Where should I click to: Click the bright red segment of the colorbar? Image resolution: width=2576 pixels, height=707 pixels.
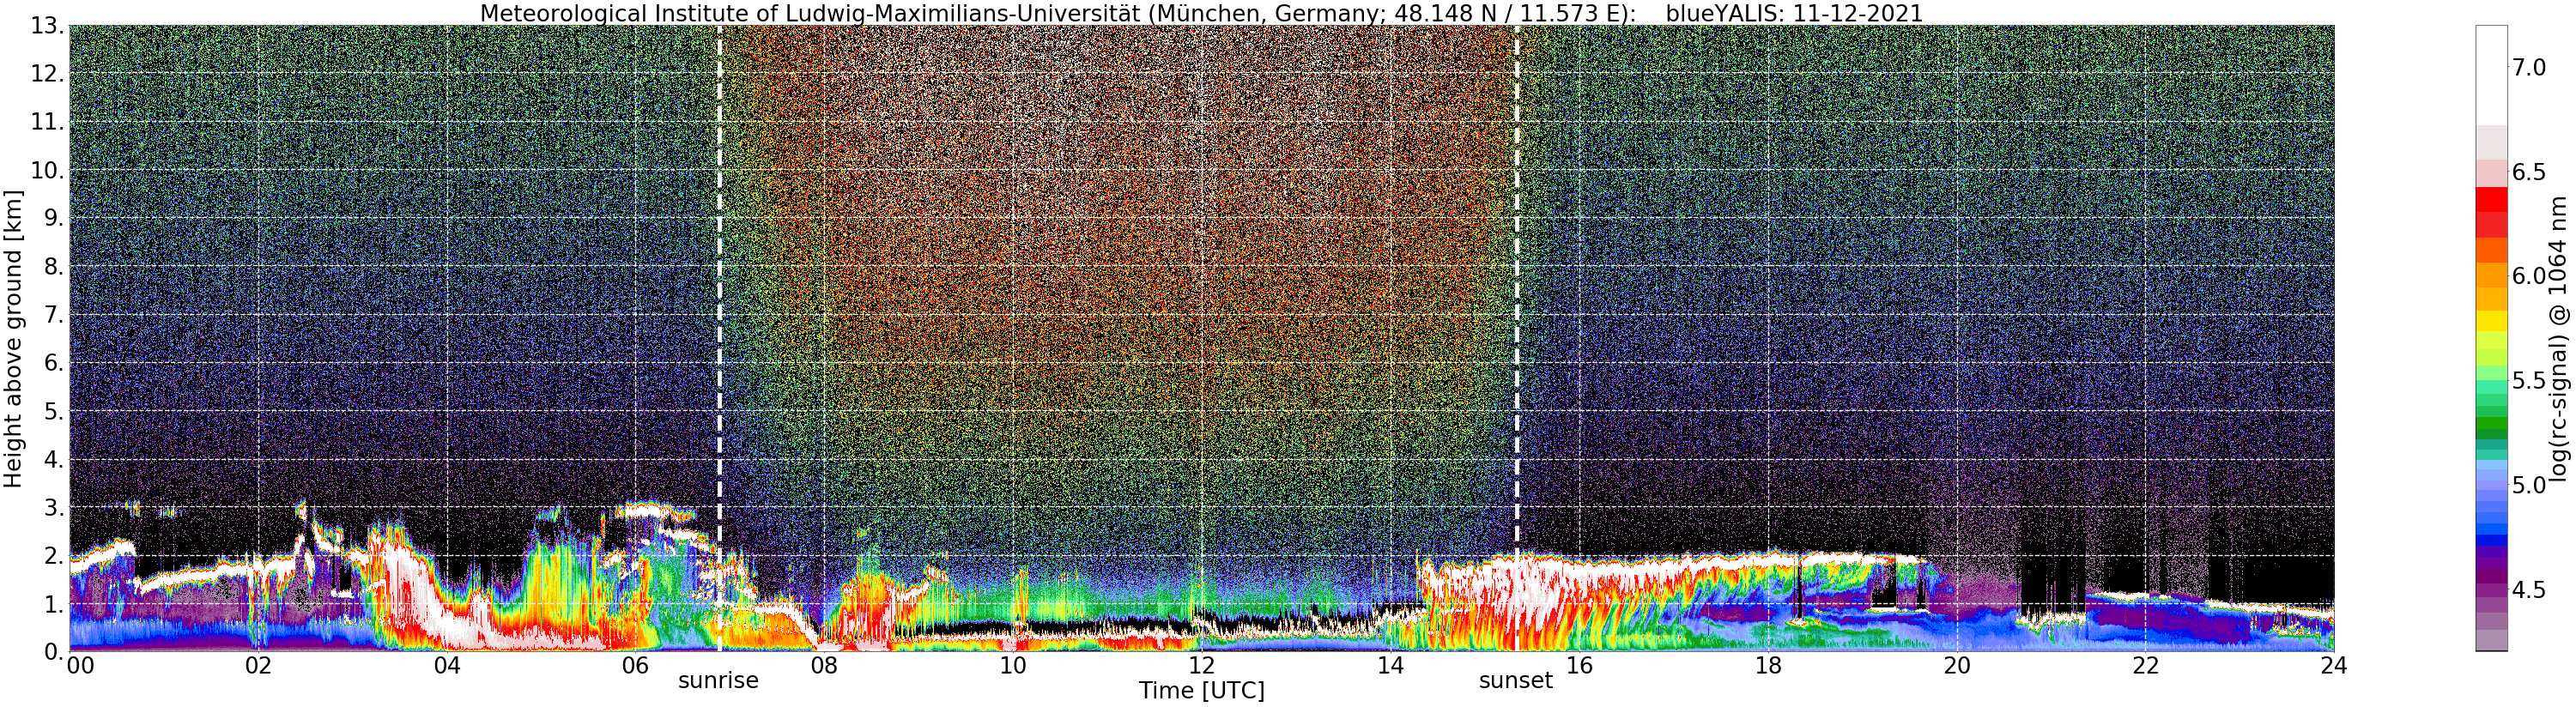pos(2491,199)
